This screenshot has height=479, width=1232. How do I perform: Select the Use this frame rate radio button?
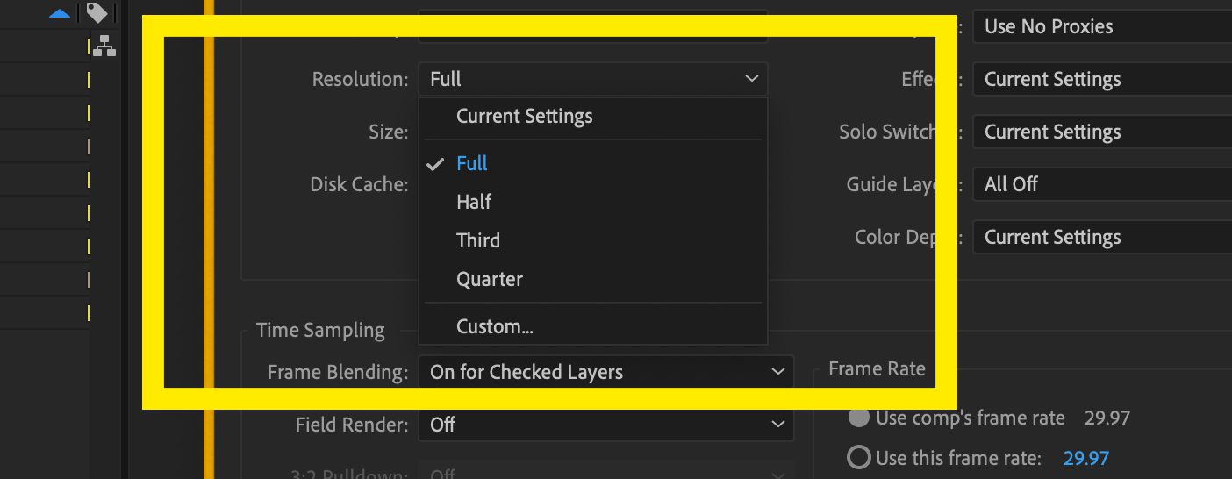tap(859, 458)
